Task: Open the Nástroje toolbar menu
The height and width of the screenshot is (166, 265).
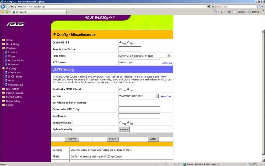Action: pos(255,12)
